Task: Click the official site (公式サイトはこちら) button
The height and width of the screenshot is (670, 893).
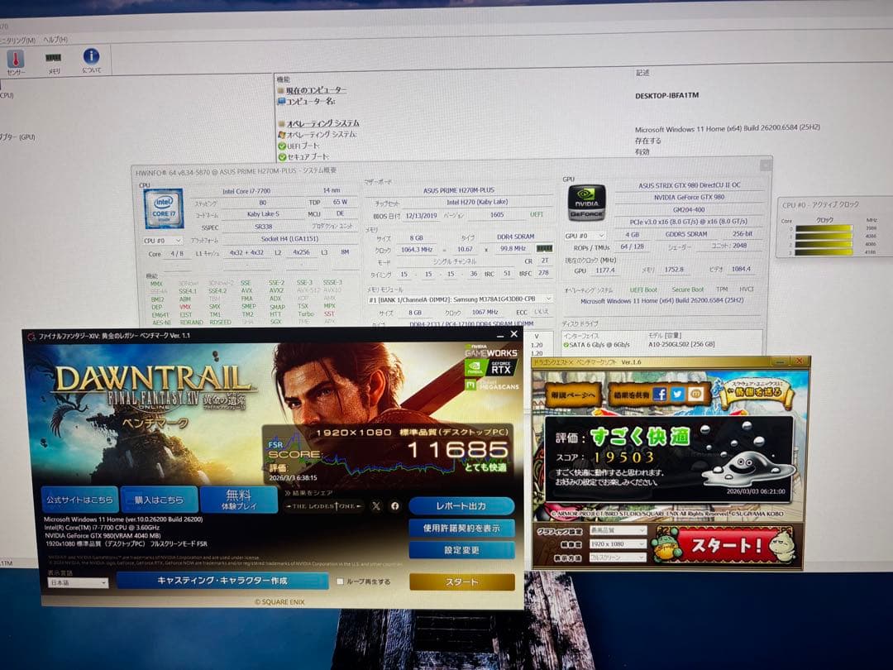Action: pyautogui.click(x=79, y=500)
